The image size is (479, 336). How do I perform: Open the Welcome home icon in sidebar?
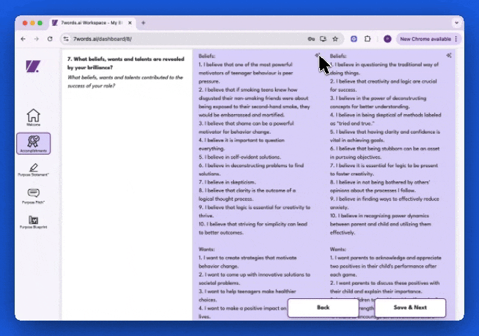click(x=33, y=116)
